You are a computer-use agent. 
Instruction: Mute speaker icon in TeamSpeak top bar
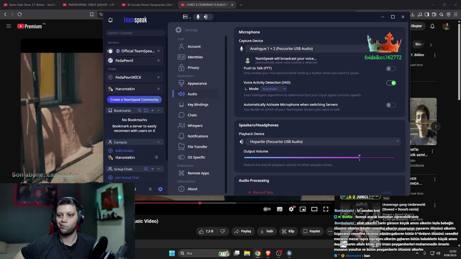coord(206,17)
